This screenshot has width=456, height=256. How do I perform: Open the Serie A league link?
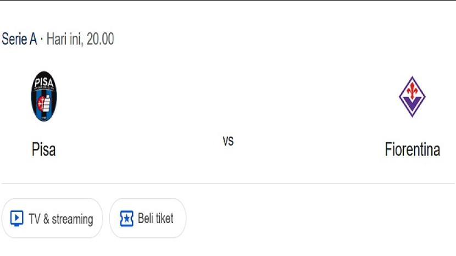[x=19, y=40]
